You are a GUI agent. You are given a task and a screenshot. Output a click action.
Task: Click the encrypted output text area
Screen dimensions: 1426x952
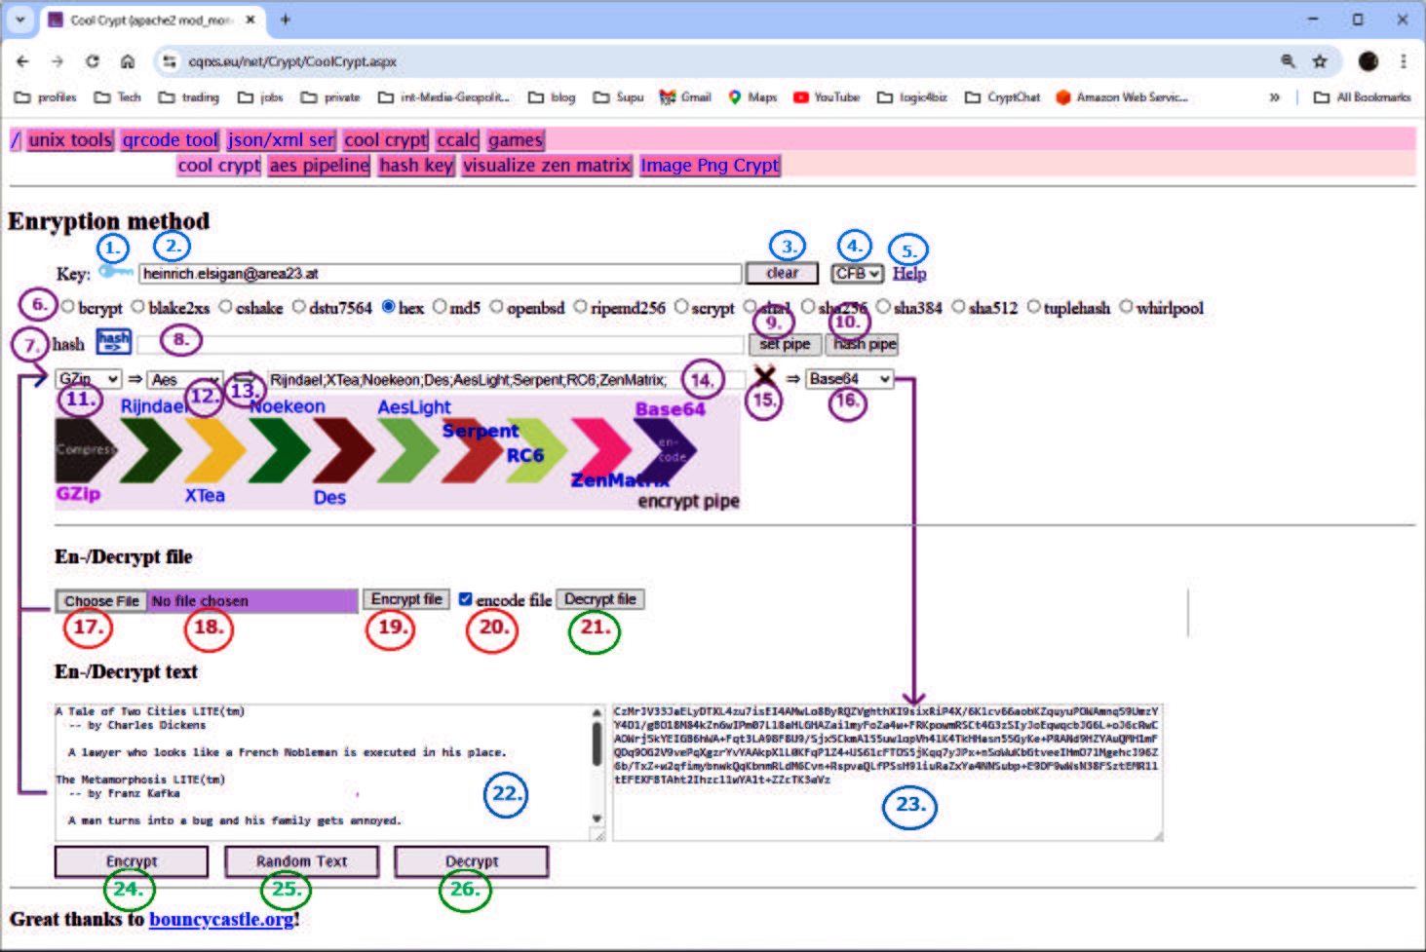click(888, 772)
